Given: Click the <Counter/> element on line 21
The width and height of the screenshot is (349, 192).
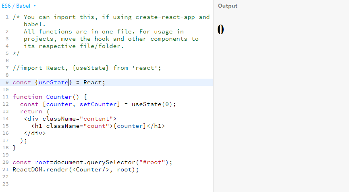Looking at the screenshot, I should (91, 169).
